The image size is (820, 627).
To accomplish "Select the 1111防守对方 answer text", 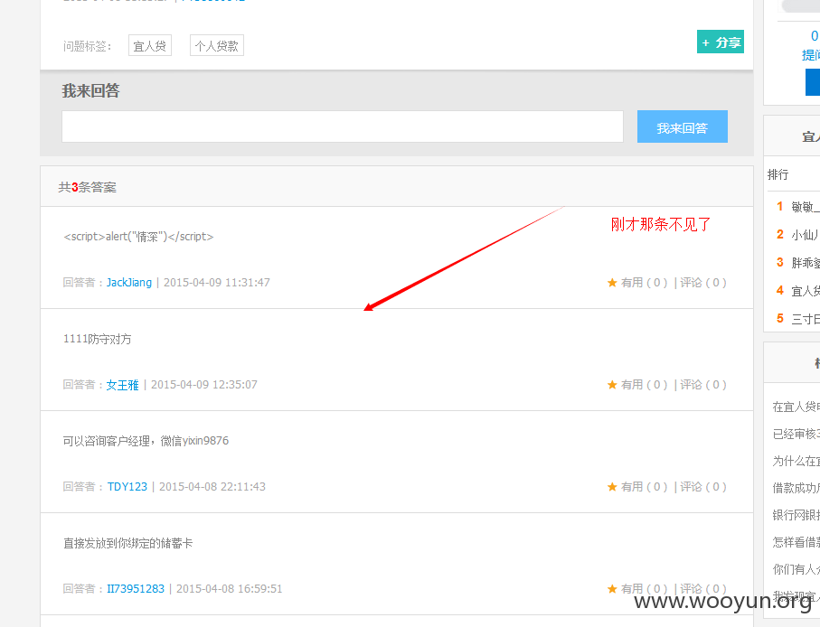I will click(98, 339).
